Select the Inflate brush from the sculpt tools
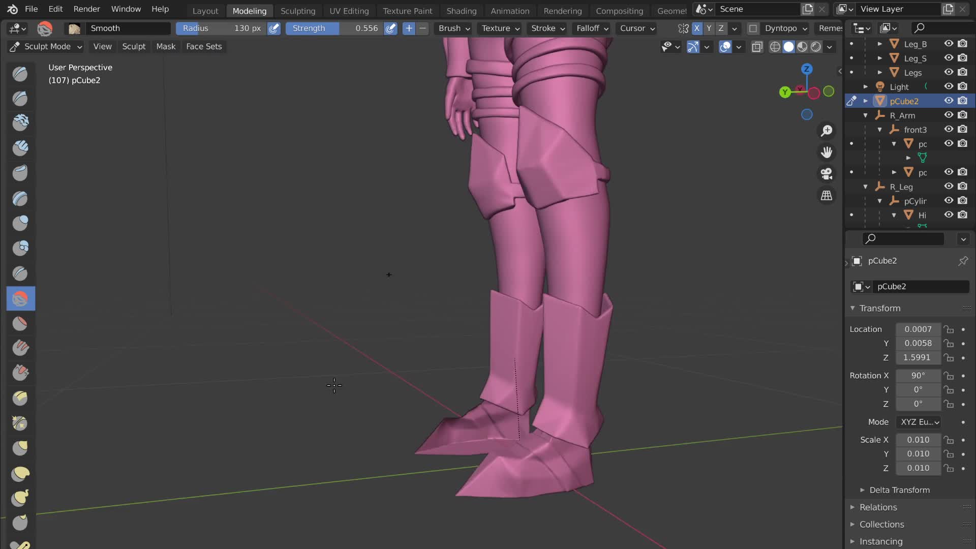 [x=20, y=223]
